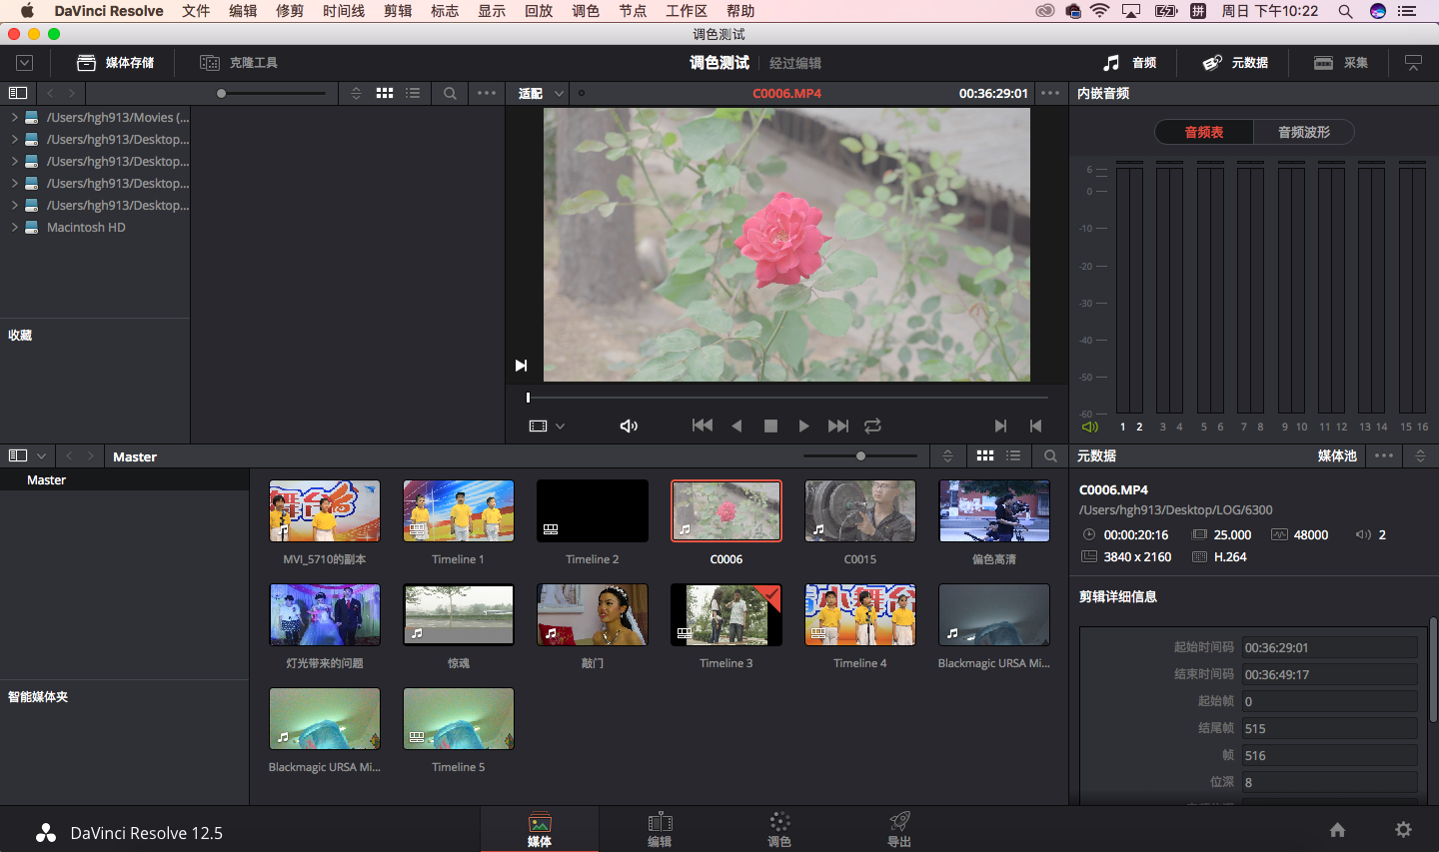Click the media storage sort icon

(356, 93)
